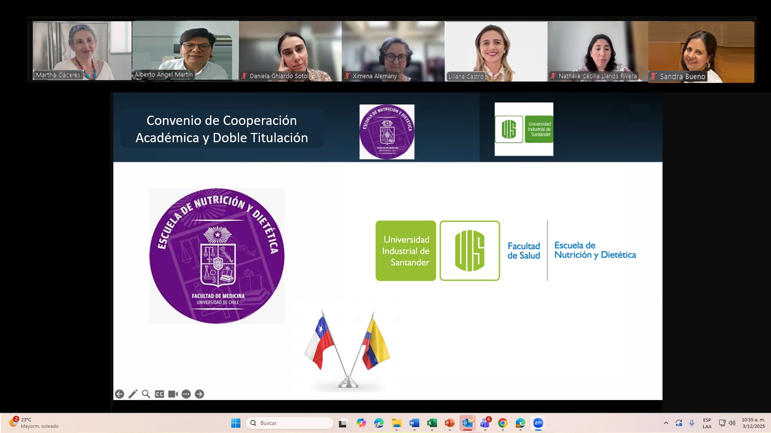Screen dimensions: 771x433
Task: Click the small purple emblem in the slide header
Action: point(387,132)
